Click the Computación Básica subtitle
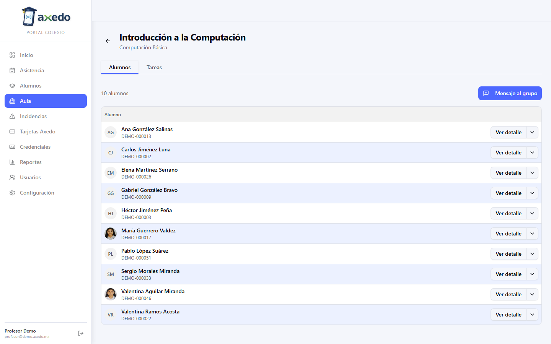 click(143, 47)
